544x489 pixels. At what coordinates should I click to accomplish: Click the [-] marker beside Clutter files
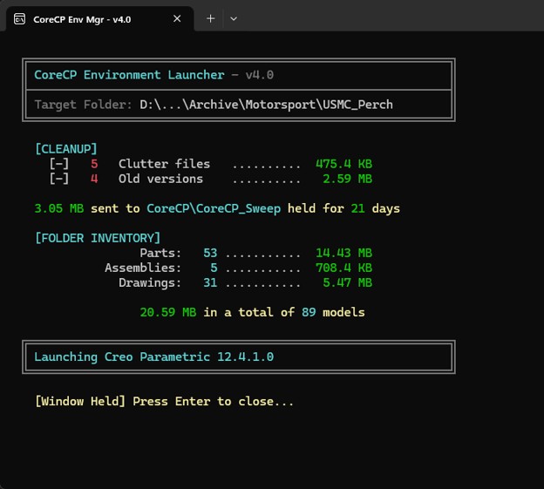(x=59, y=164)
